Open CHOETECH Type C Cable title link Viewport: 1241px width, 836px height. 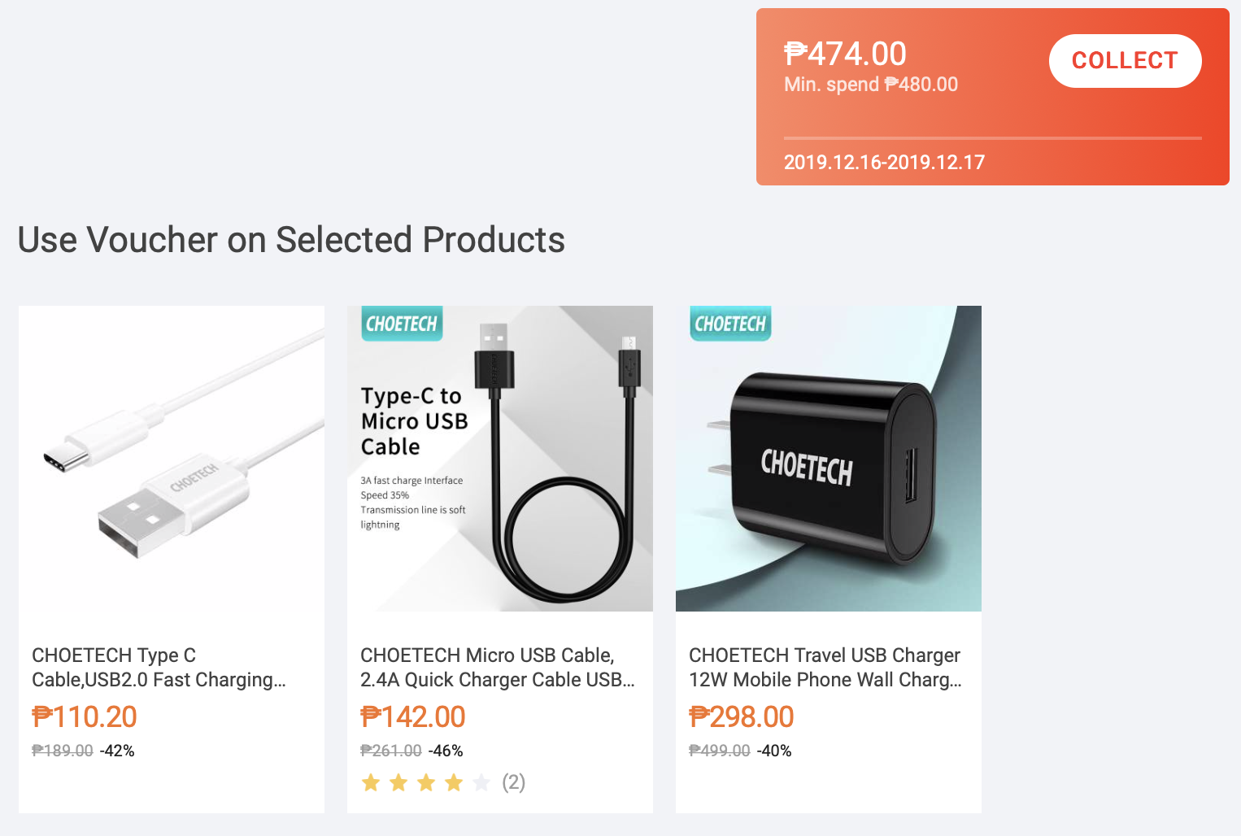coord(159,668)
